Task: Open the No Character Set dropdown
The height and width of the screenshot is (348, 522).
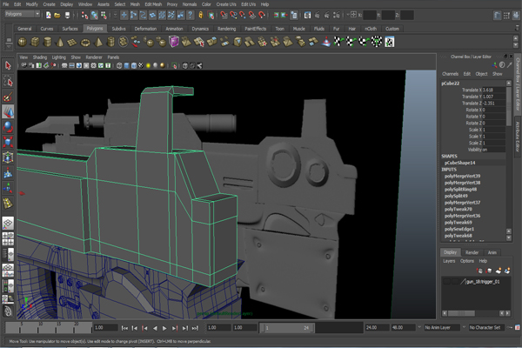Action: 486,328
